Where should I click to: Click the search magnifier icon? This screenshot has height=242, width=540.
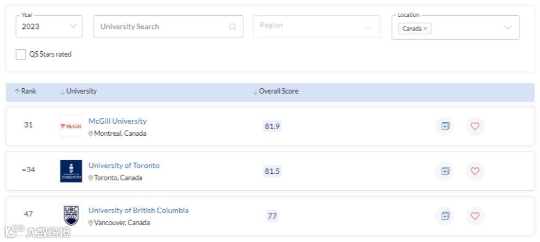click(x=233, y=27)
